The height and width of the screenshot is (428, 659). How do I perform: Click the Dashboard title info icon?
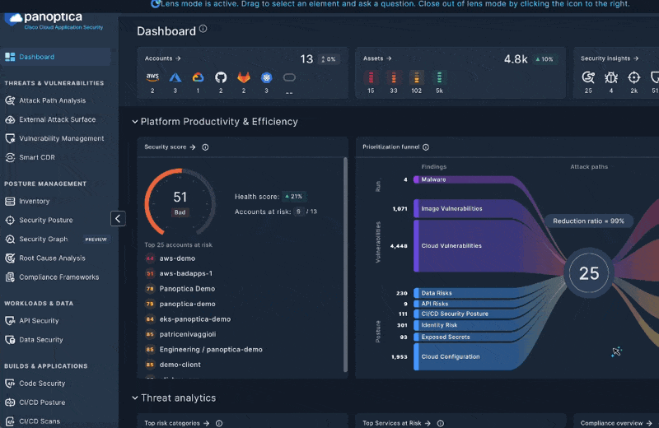[x=203, y=29]
